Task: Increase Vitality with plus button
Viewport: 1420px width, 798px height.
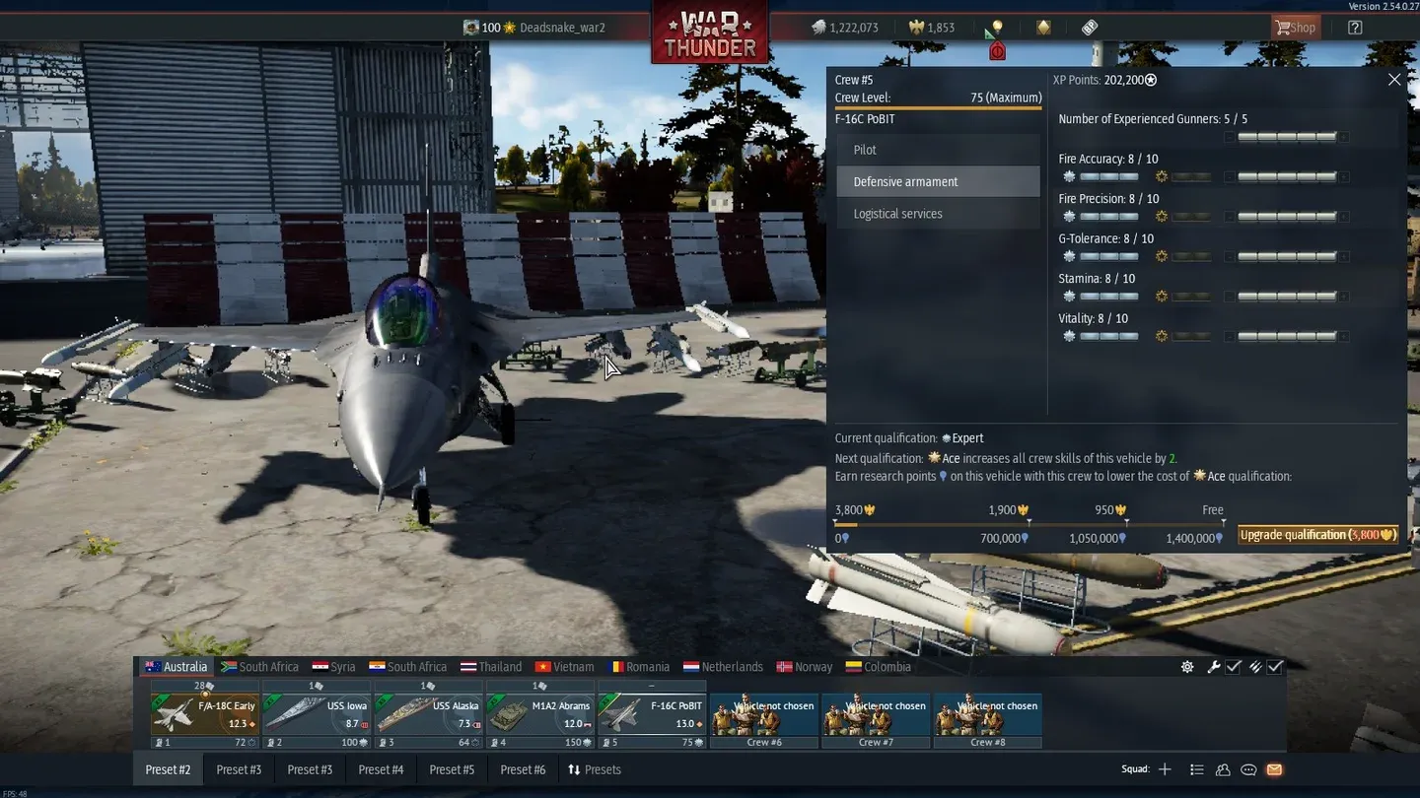Action: click(1343, 337)
